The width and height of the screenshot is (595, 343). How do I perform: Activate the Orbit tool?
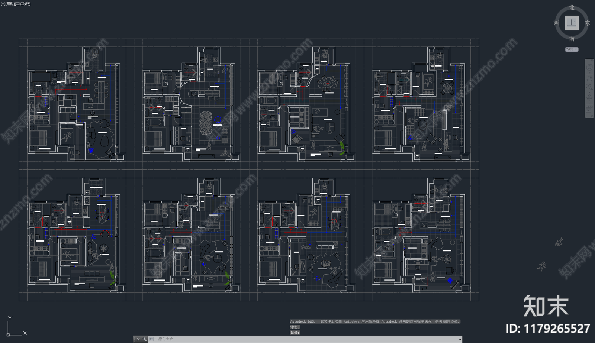(589, 98)
